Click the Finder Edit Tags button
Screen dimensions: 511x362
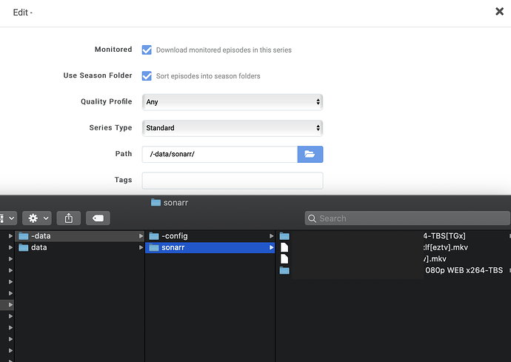point(98,218)
